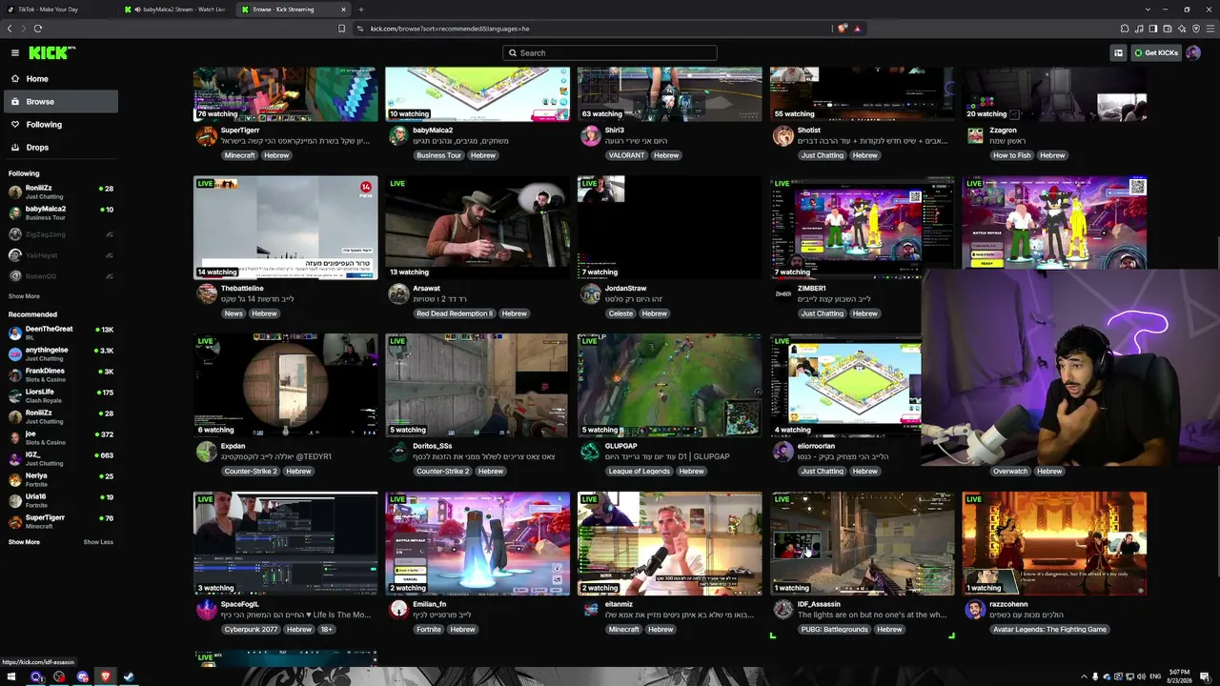Viewport: 1220px width, 686px height.
Task: Collapse the Kick sidebar with the hamburger icon
Action: (15, 53)
